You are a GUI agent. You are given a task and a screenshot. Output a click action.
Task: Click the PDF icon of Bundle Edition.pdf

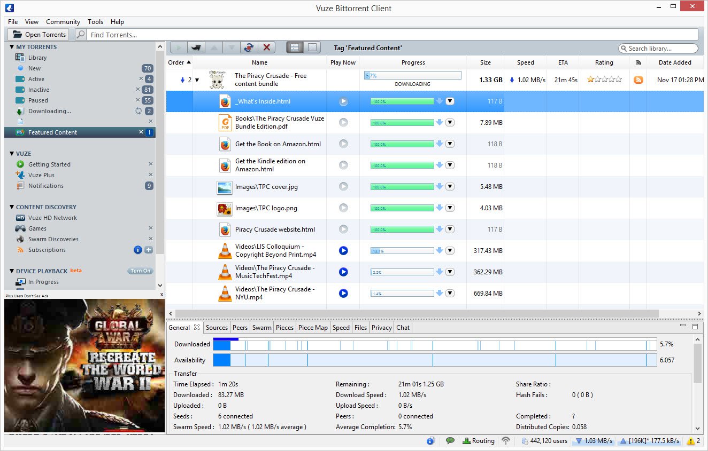coord(225,123)
